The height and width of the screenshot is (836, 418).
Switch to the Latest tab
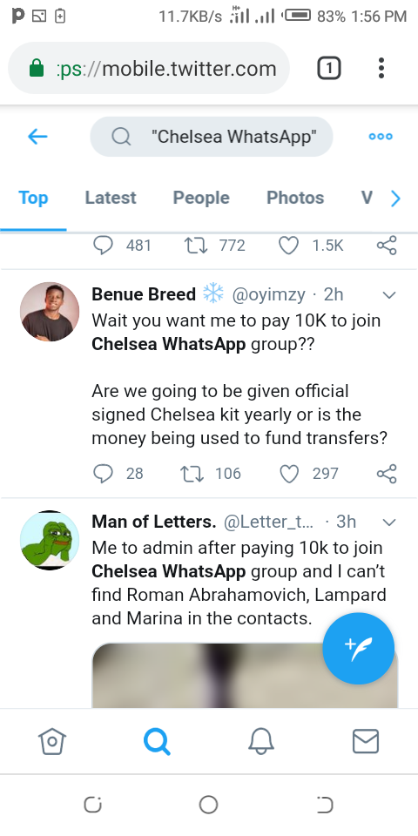[111, 198]
